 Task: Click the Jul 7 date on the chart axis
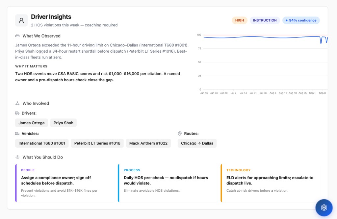coord(233,93)
